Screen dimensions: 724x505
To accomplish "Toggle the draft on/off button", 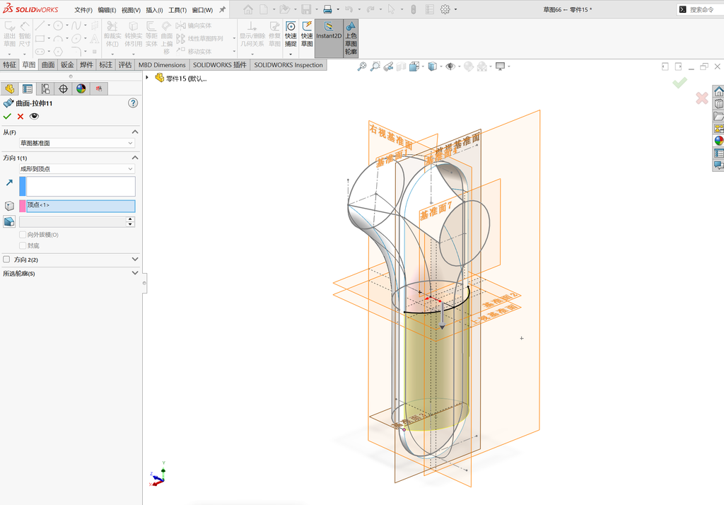I will pyautogui.click(x=9, y=222).
